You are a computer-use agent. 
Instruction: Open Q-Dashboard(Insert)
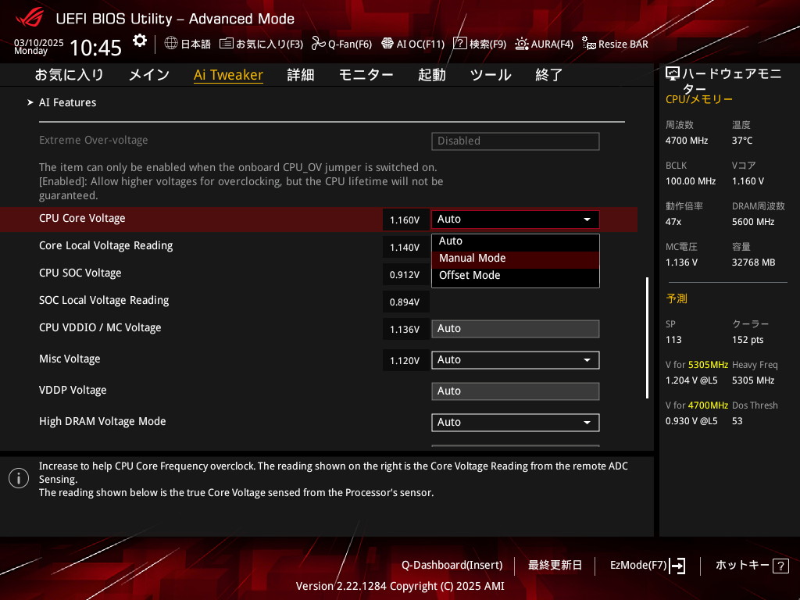[452, 566]
